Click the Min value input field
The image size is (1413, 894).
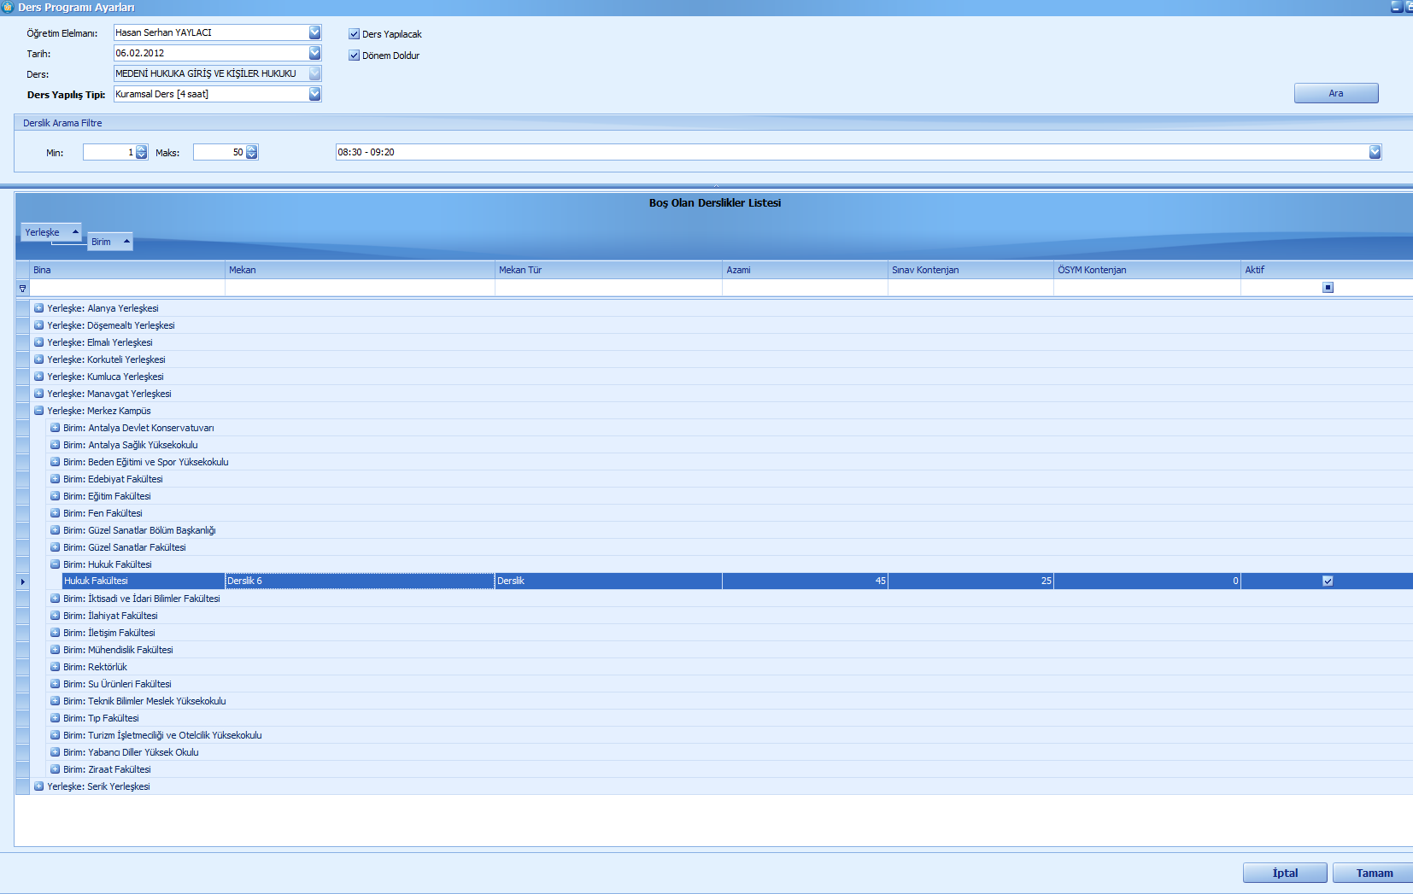pyautogui.click(x=109, y=152)
